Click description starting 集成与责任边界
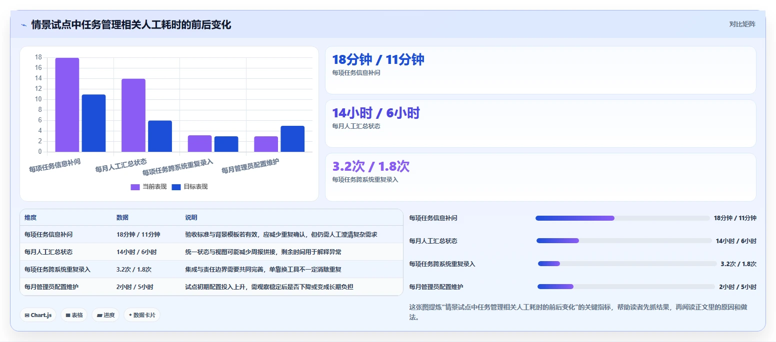This screenshot has width=776, height=342. [263, 270]
